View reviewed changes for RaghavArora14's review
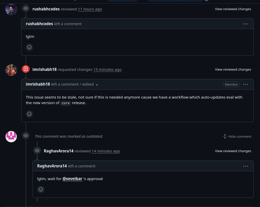Screen dimensions: 260x207 point(233,151)
